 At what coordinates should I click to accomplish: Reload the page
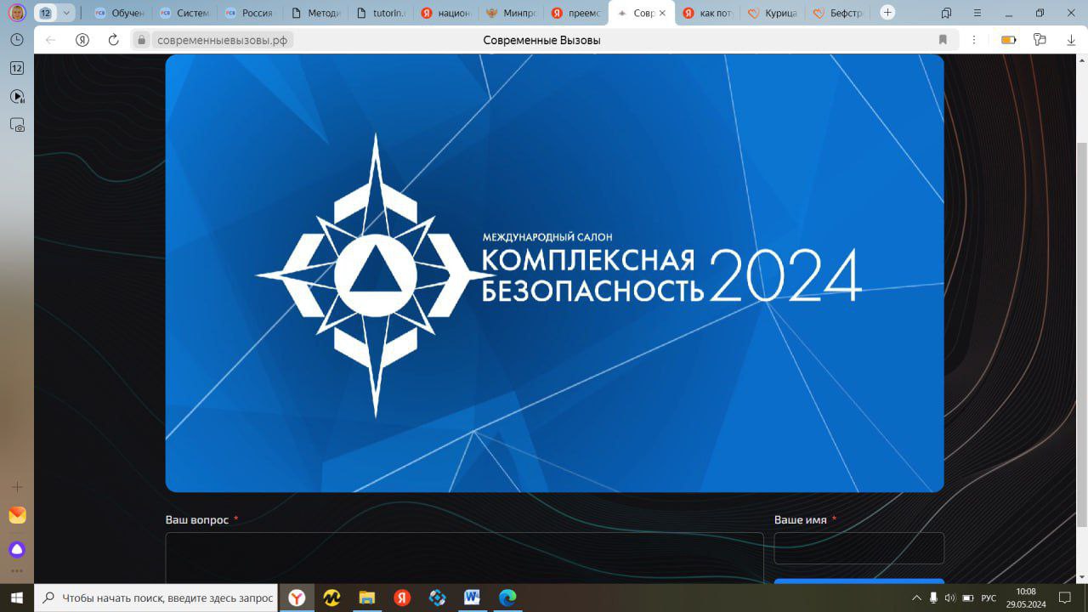[x=113, y=40]
